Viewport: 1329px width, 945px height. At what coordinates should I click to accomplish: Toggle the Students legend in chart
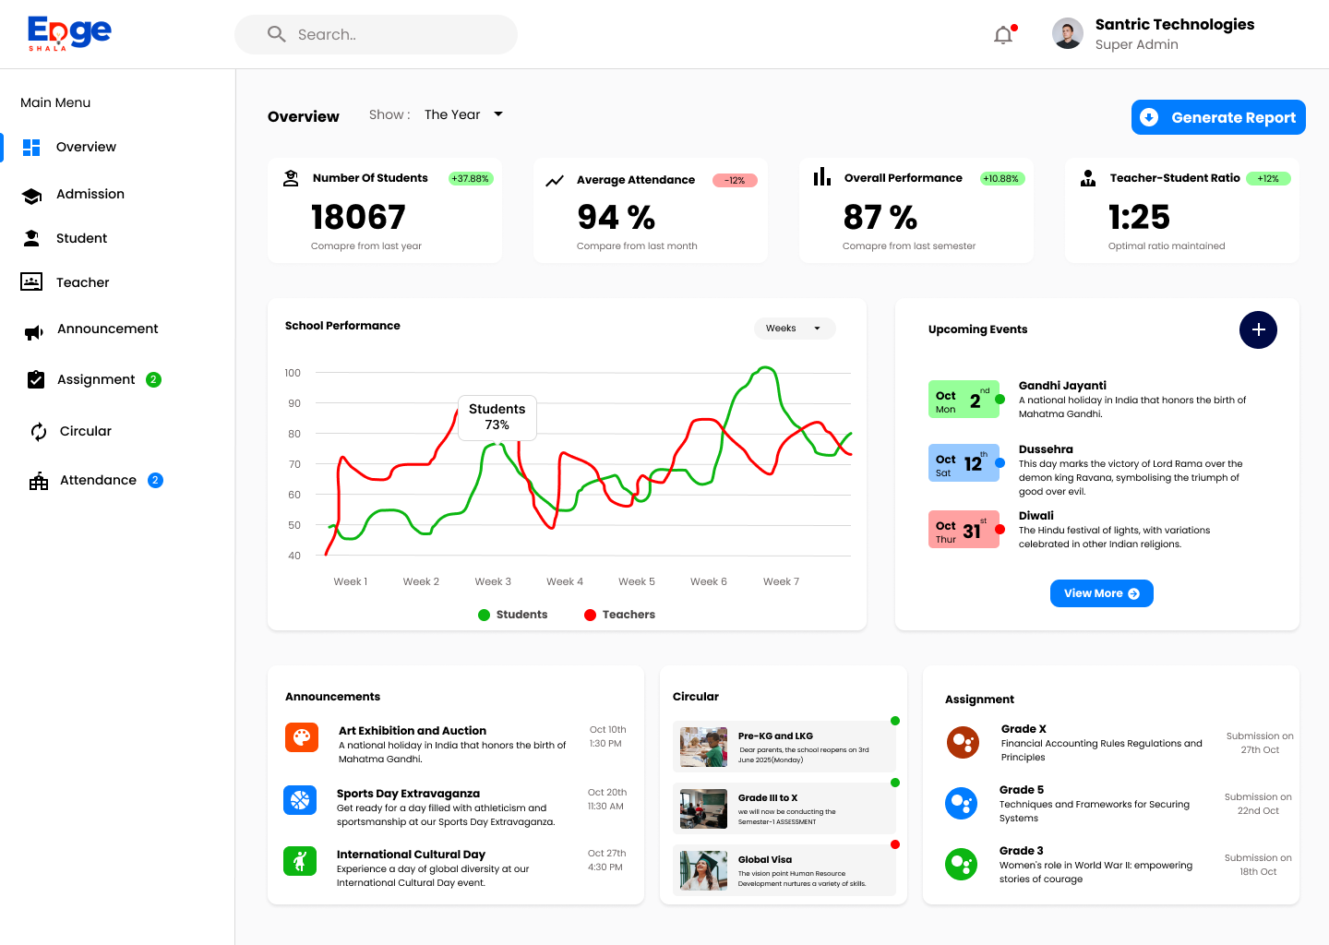(x=512, y=615)
